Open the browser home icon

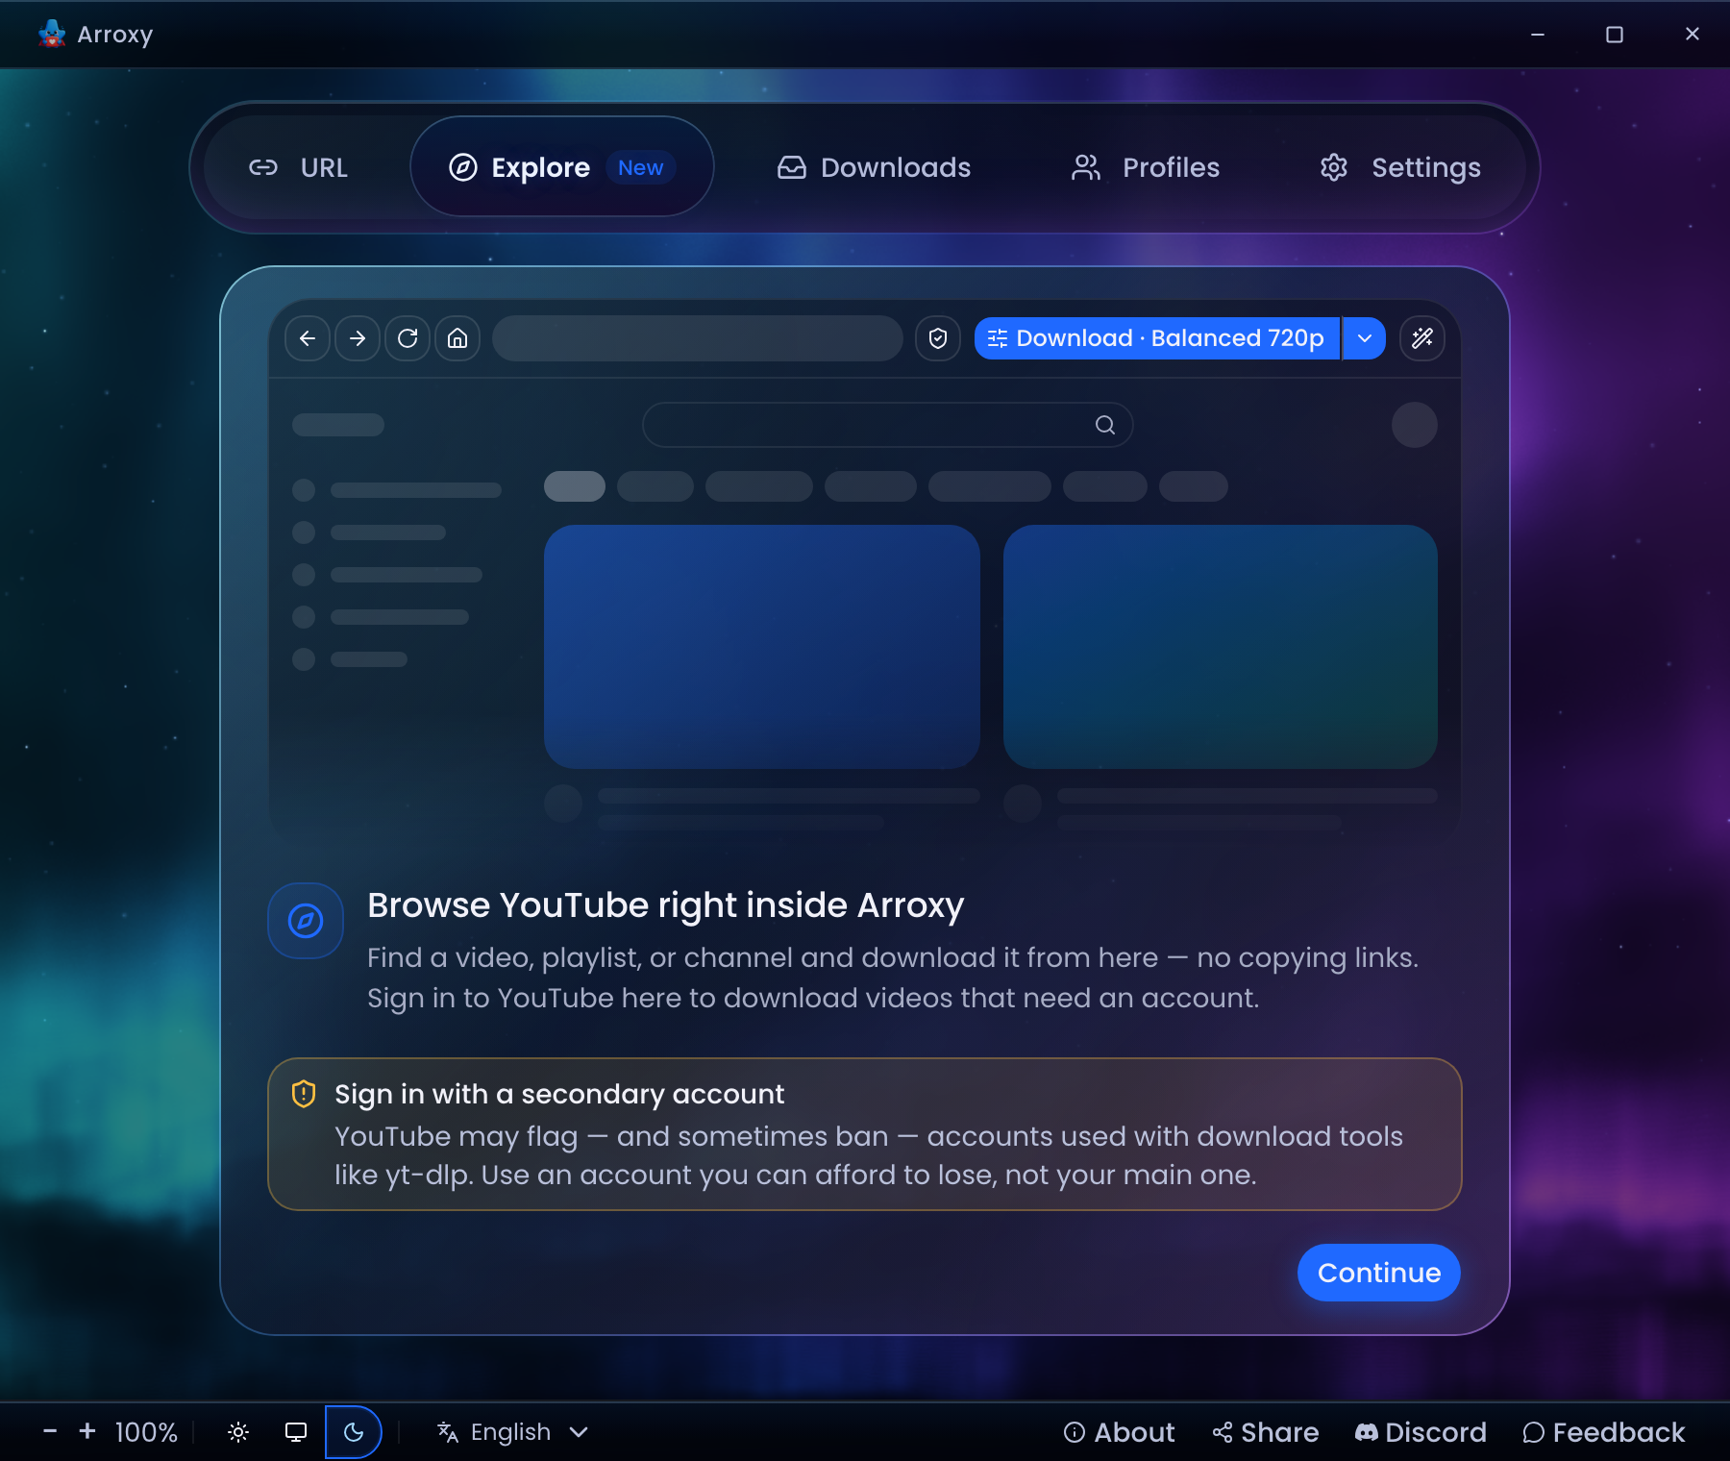pyautogui.click(x=457, y=338)
